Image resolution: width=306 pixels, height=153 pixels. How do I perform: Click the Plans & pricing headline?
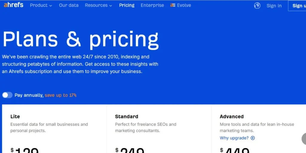[81, 39]
